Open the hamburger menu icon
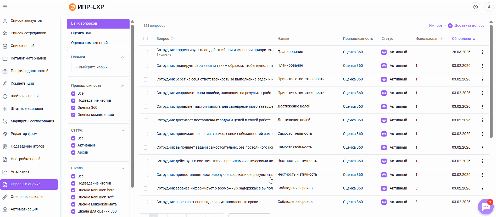 point(5,7)
